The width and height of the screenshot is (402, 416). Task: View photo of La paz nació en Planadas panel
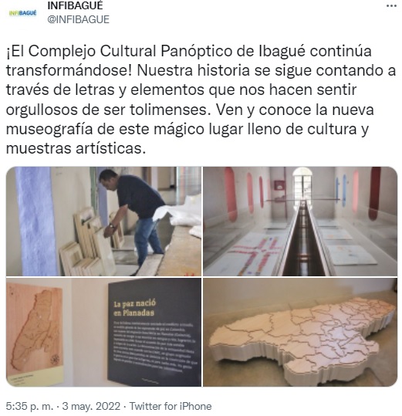coord(103,332)
